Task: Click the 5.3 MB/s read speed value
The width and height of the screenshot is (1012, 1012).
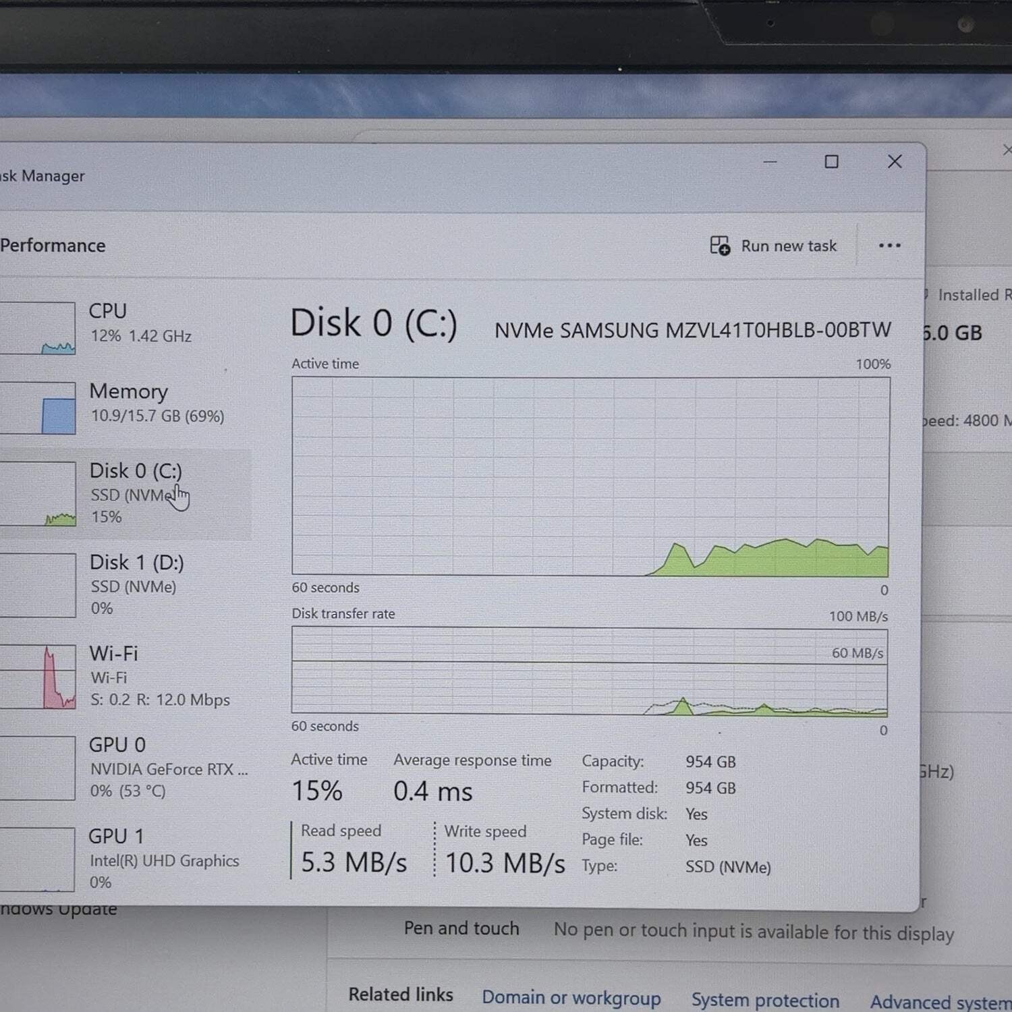Action: (x=354, y=862)
